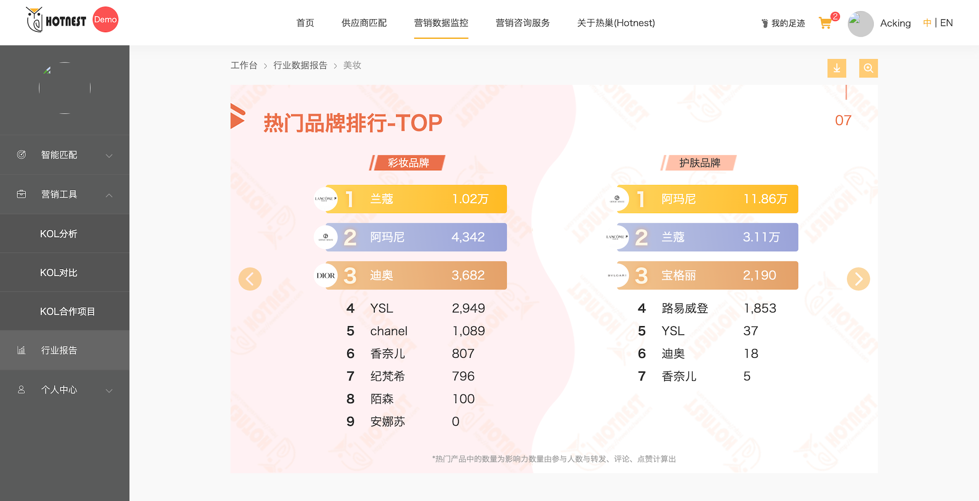The image size is (979, 501).
Task: Open 我的足迹 footprint link
Action: [x=783, y=23]
